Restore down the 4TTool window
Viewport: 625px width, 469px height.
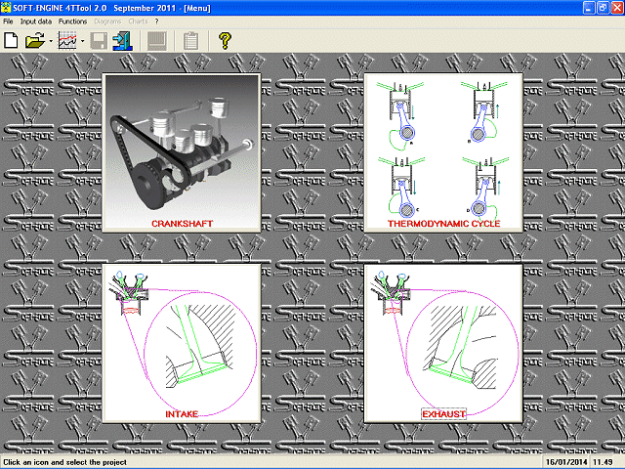(603, 8)
